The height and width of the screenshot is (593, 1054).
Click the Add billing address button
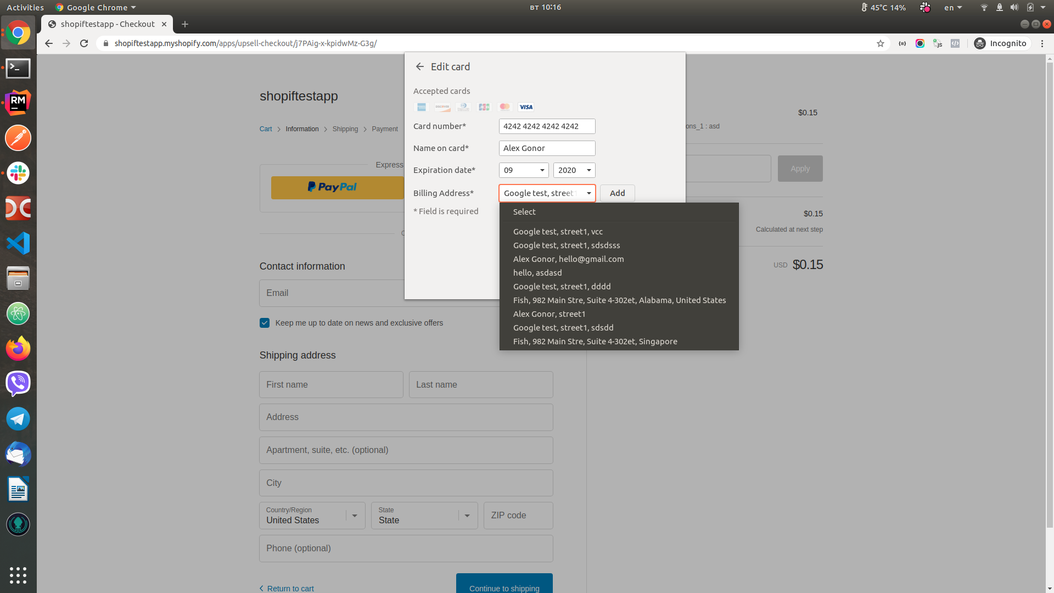617,193
